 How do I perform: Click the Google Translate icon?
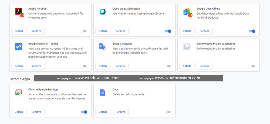[x=103, y=47]
